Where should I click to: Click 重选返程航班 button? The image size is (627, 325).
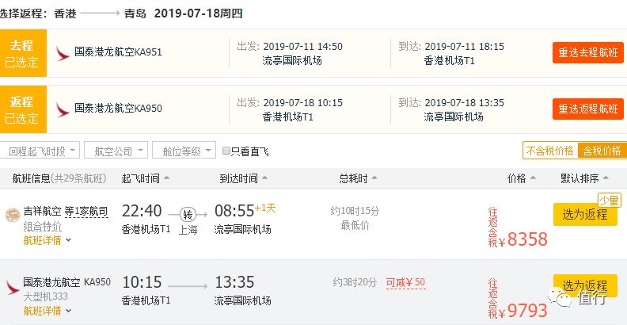click(x=587, y=109)
